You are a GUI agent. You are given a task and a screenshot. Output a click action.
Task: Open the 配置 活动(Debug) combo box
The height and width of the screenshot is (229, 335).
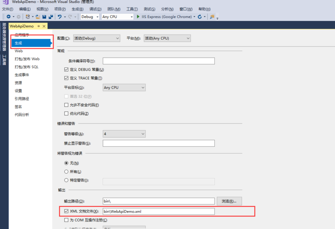coord(97,38)
